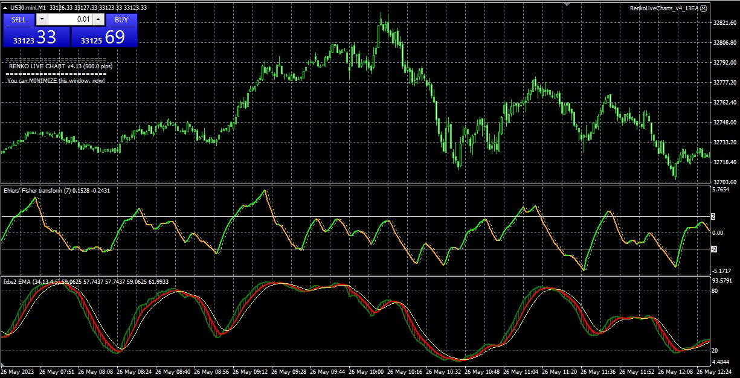
Task: Click the chart shift triangle marker at top
Action: pyautogui.click(x=567, y=4)
